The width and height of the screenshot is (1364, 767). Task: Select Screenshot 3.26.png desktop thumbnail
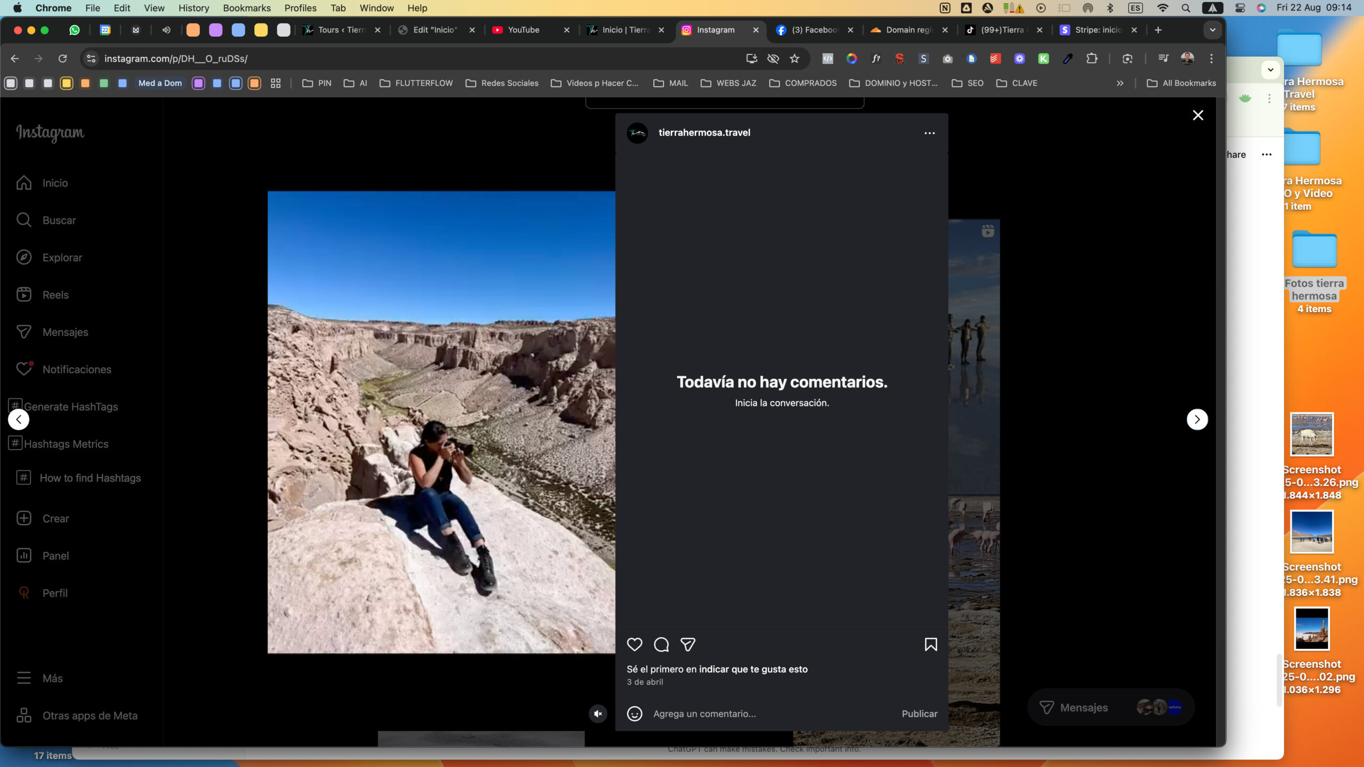coord(1311,434)
